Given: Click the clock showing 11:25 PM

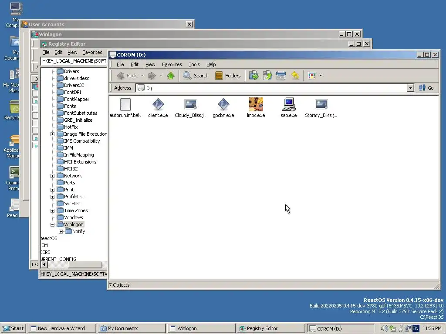Looking at the screenshot, I should tap(432, 328).
